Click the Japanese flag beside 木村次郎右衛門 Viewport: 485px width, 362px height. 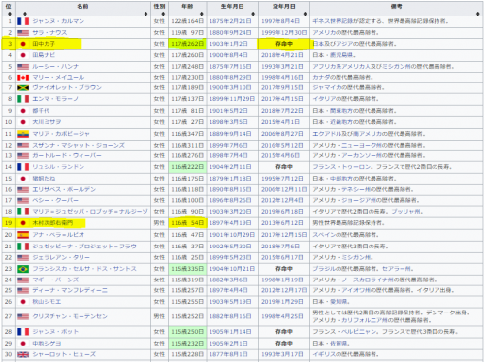click(x=23, y=223)
